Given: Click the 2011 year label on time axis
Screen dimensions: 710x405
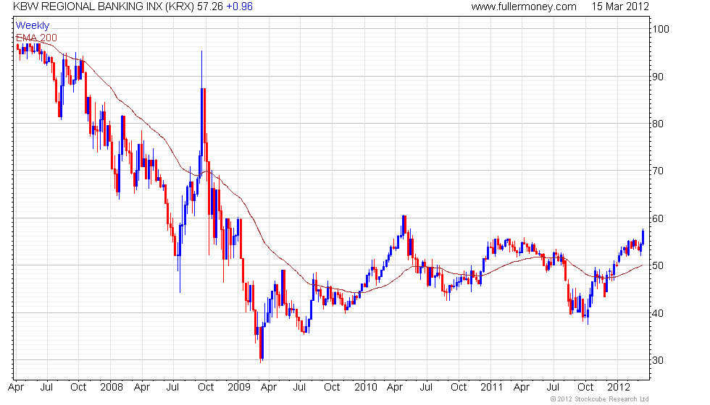Looking at the screenshot, I should (x=492, y=387).
